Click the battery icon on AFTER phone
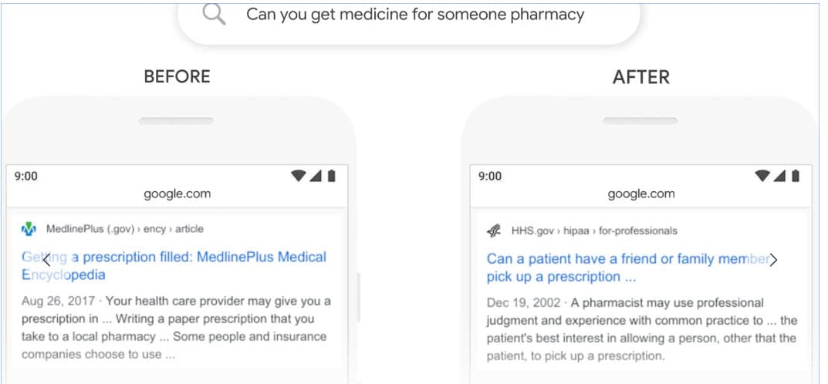 pos(796,176)
